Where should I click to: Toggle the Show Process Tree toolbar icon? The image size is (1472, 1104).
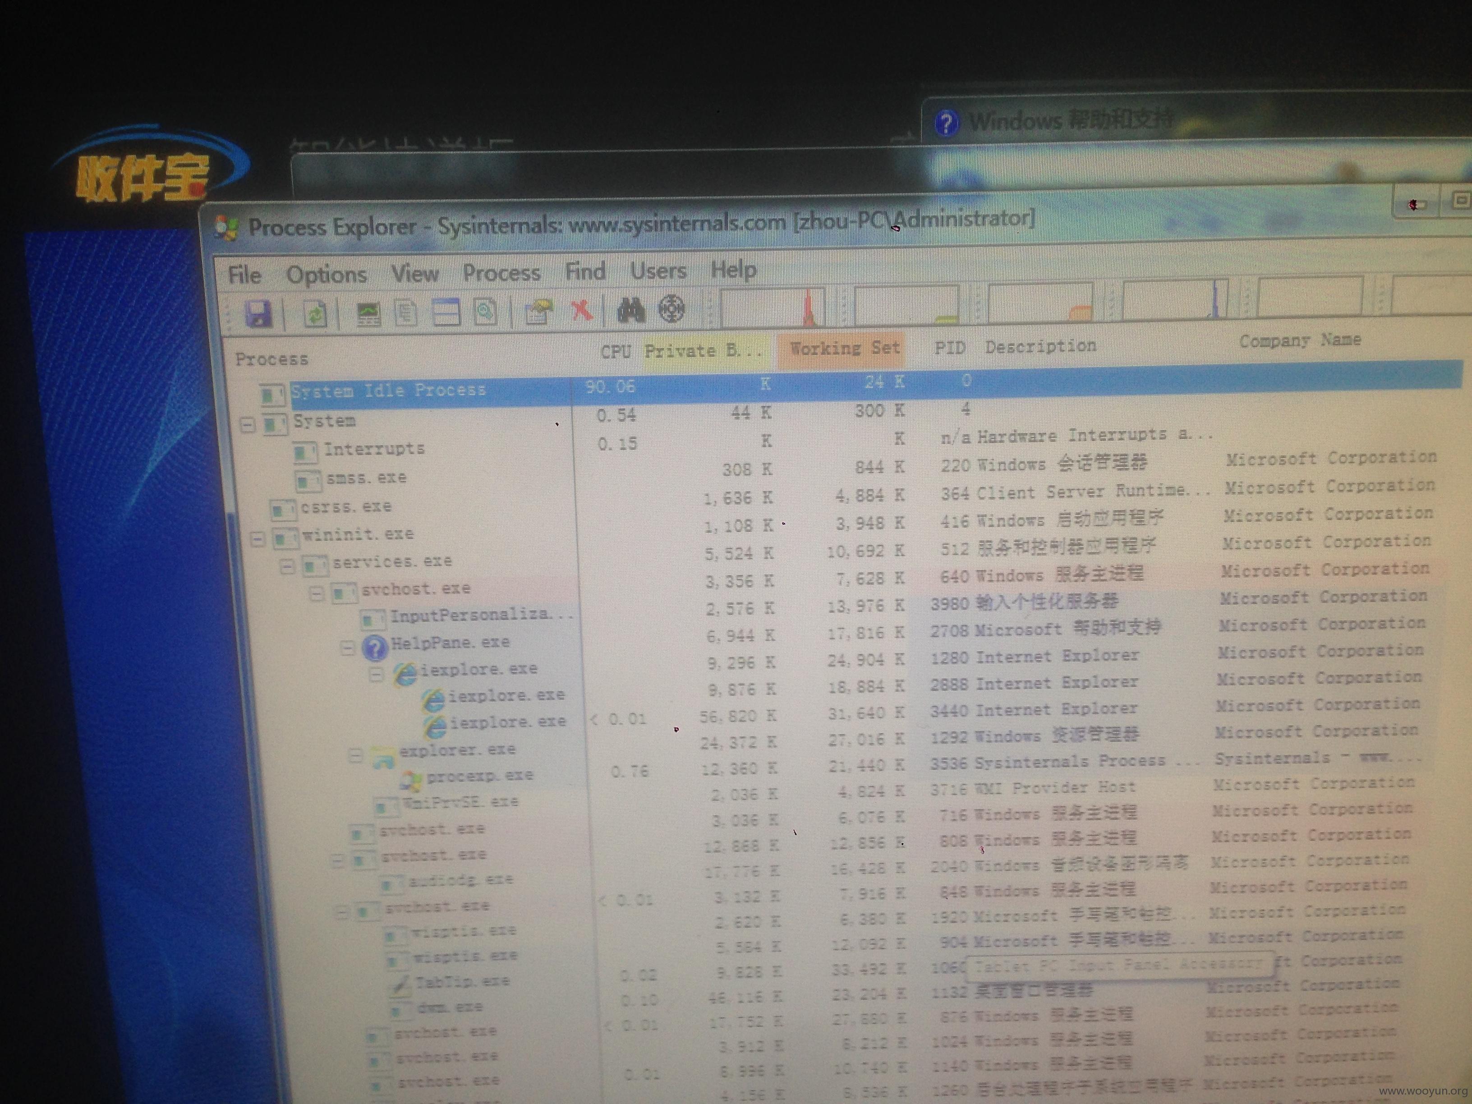(x=406, y=312)
